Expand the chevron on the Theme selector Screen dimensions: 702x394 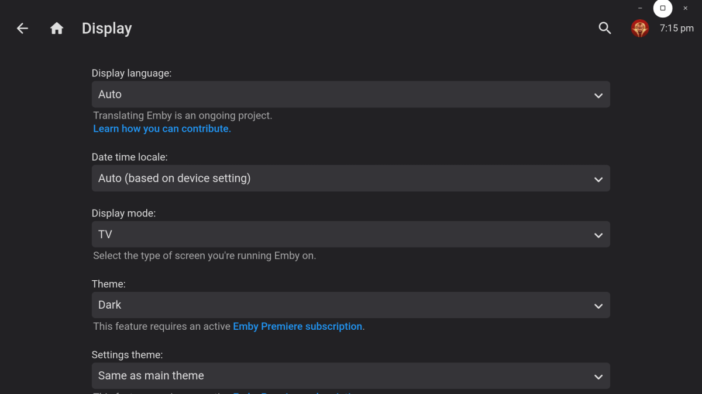598,305
